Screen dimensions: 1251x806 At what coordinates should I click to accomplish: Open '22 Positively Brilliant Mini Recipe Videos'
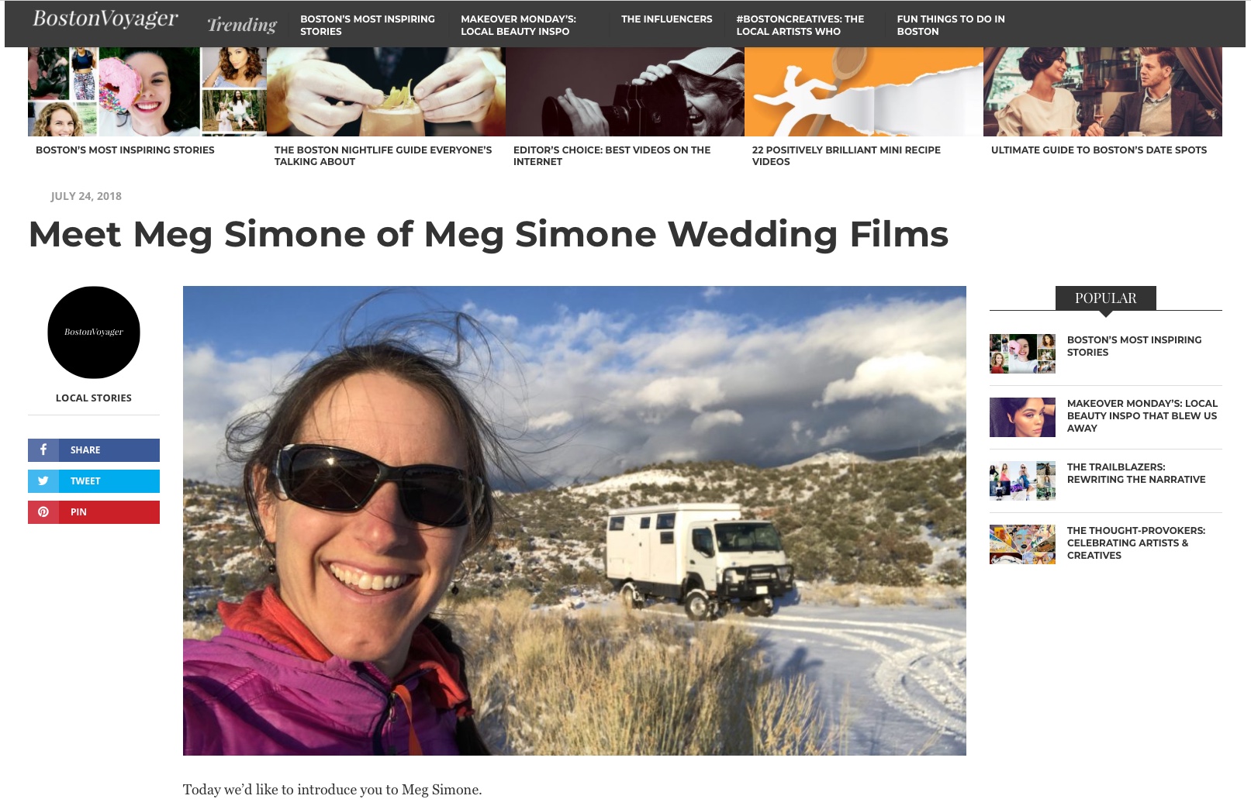(x=845, y=156)
